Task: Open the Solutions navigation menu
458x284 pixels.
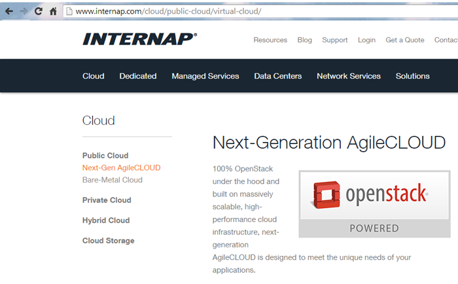Action: pos(412,76)
